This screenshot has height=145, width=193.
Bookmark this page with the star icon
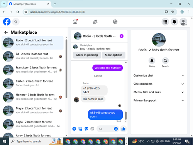click(x=173, y=12)
